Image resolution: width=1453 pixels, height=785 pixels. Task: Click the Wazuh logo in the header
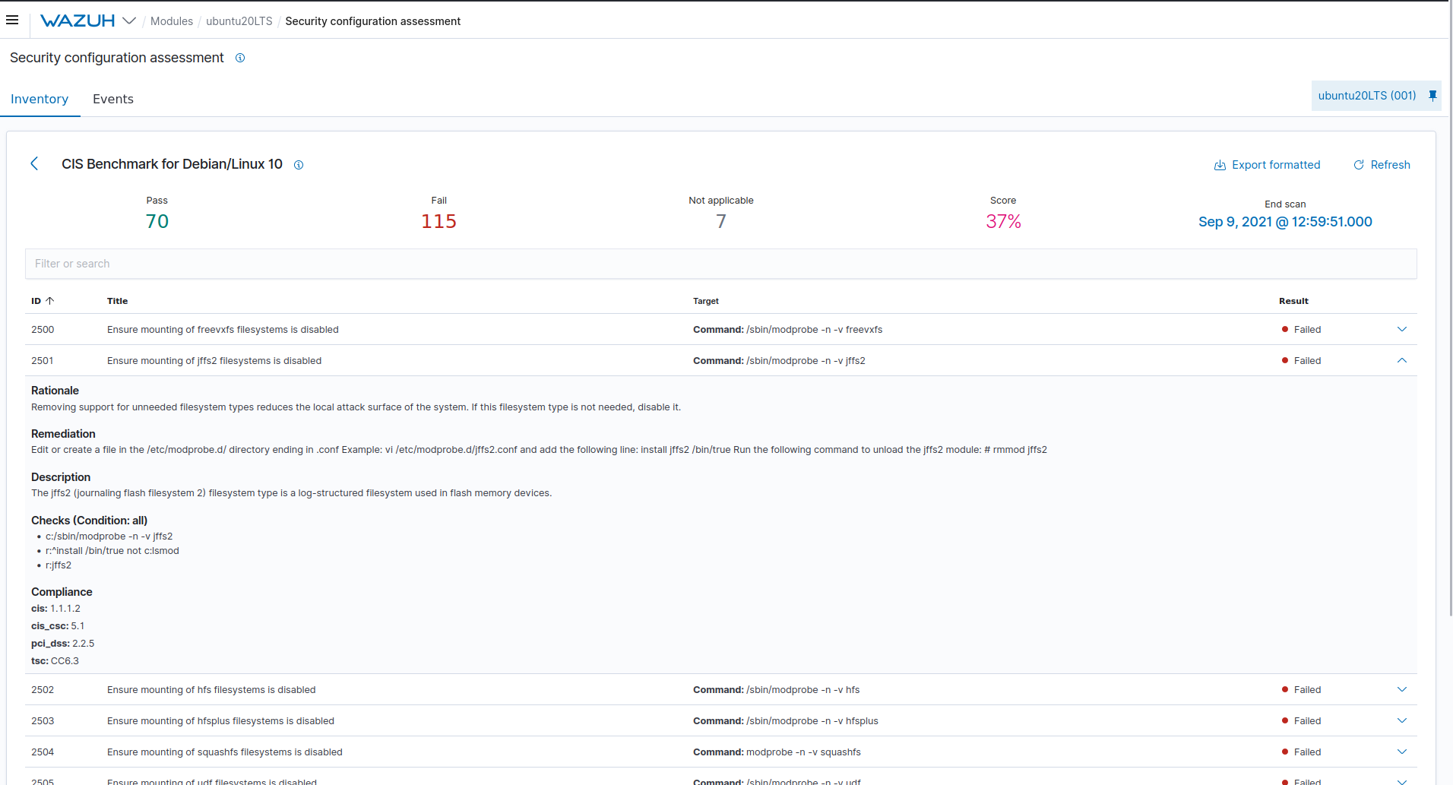(78, 21)
